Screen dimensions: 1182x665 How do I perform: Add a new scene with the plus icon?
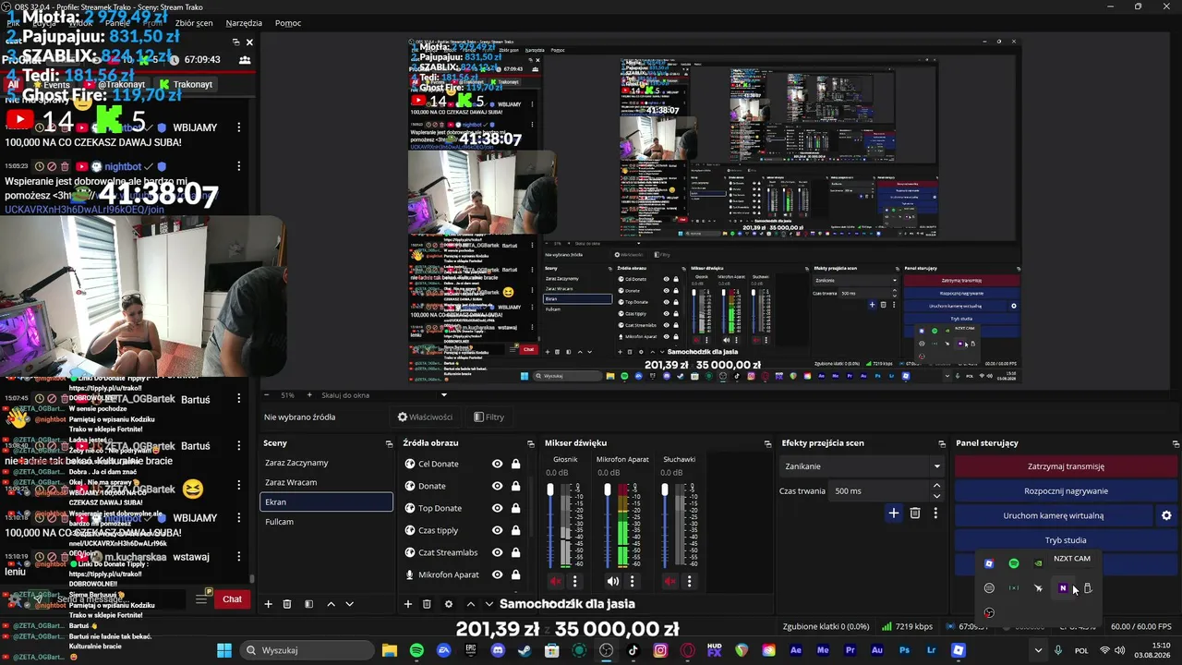(x=269, y=604)
